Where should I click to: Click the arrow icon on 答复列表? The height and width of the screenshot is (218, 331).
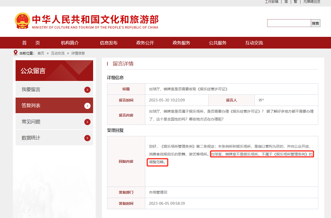coord(87,106)
